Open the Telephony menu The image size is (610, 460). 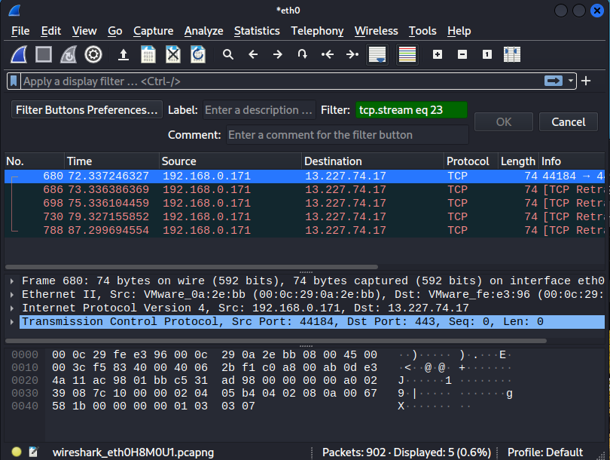[317, 31]
